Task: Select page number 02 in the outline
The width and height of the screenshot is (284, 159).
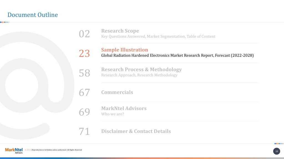Action: pyautogui.click(x=84, y=34)
